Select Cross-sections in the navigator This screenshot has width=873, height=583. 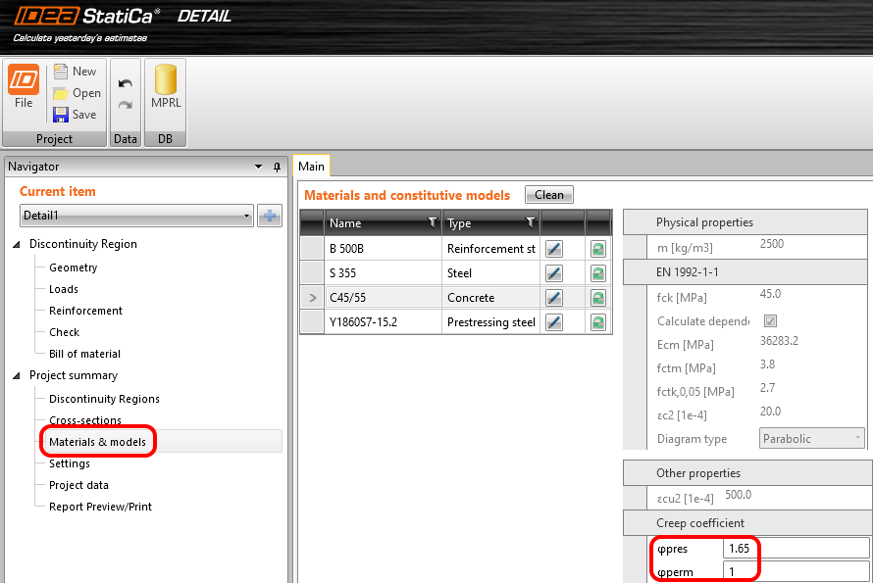click(x=85, y=420)
